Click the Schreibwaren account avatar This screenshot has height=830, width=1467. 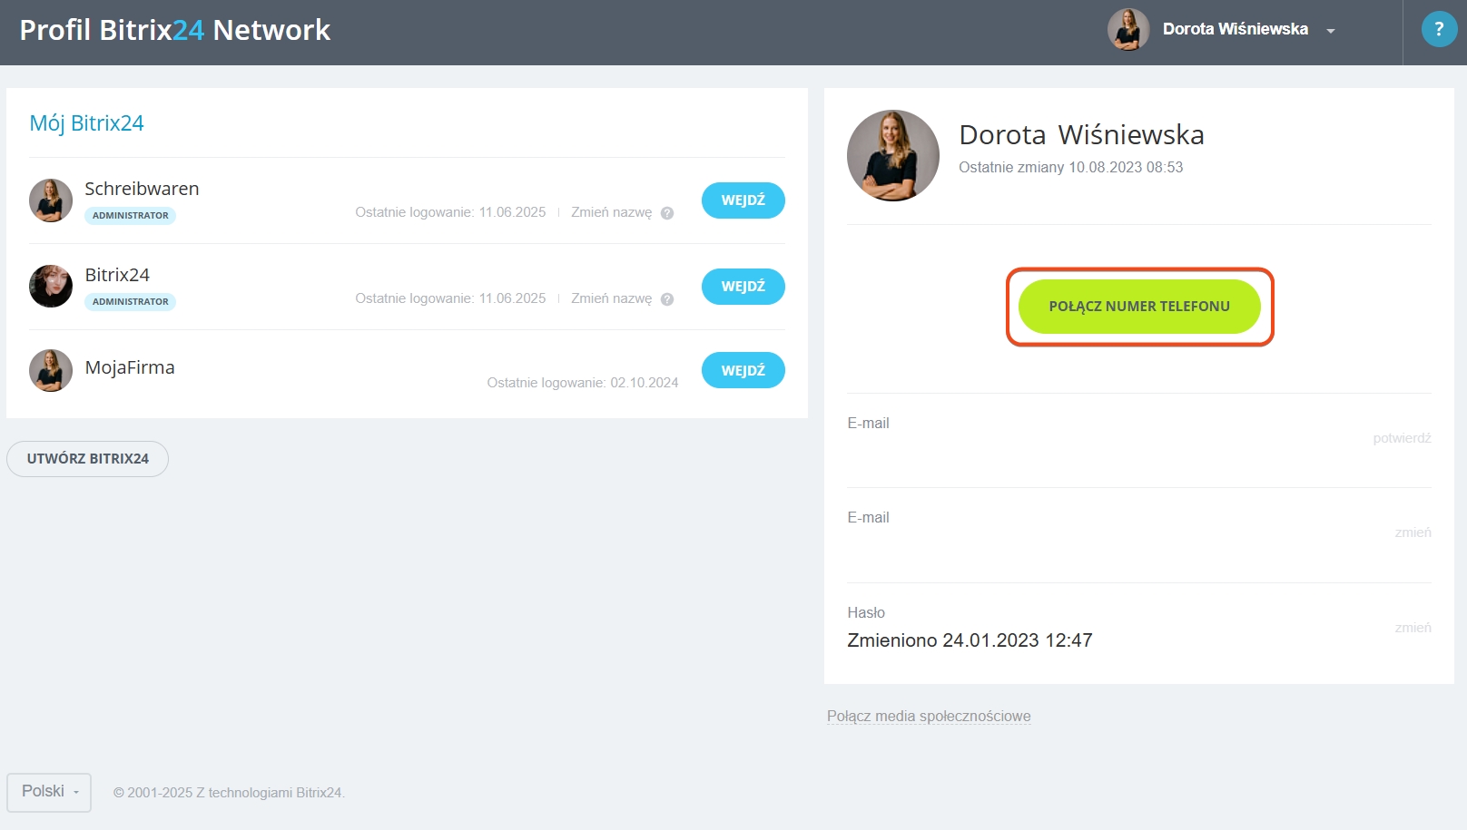(x=51, y=200)
